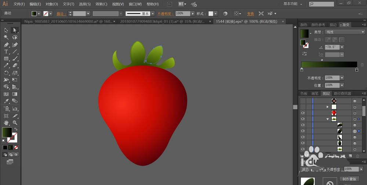367x185 pixels.
Task: Open the 基本功能 workspace switcher
Action: [x=292, y=4]
